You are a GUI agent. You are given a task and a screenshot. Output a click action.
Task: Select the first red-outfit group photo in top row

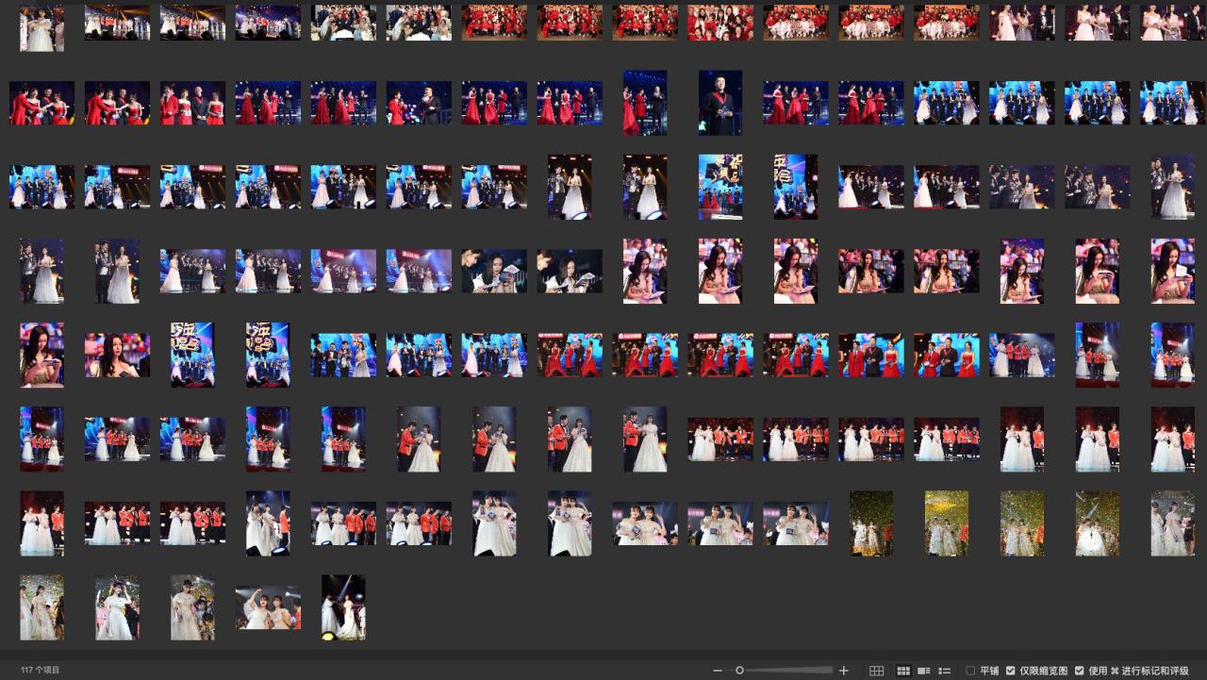click(494, 23)
